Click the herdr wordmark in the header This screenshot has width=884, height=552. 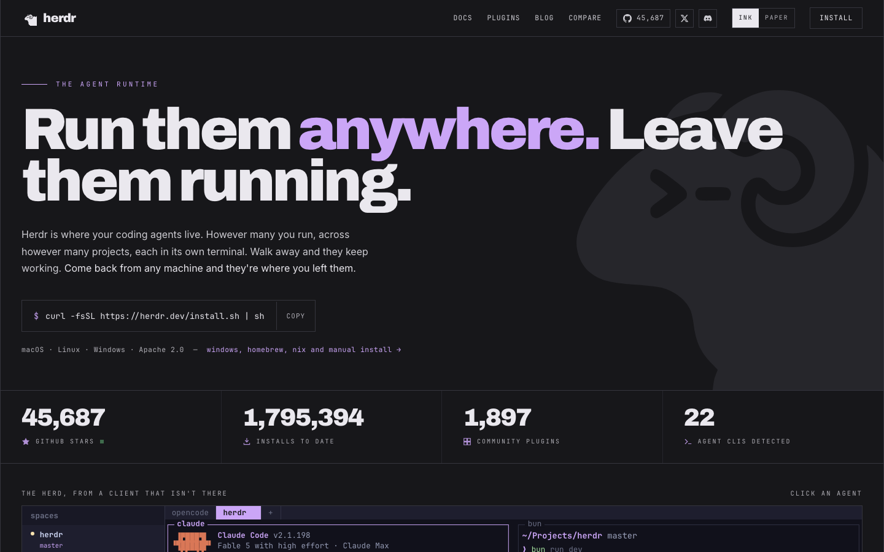[x=60, y=18]
